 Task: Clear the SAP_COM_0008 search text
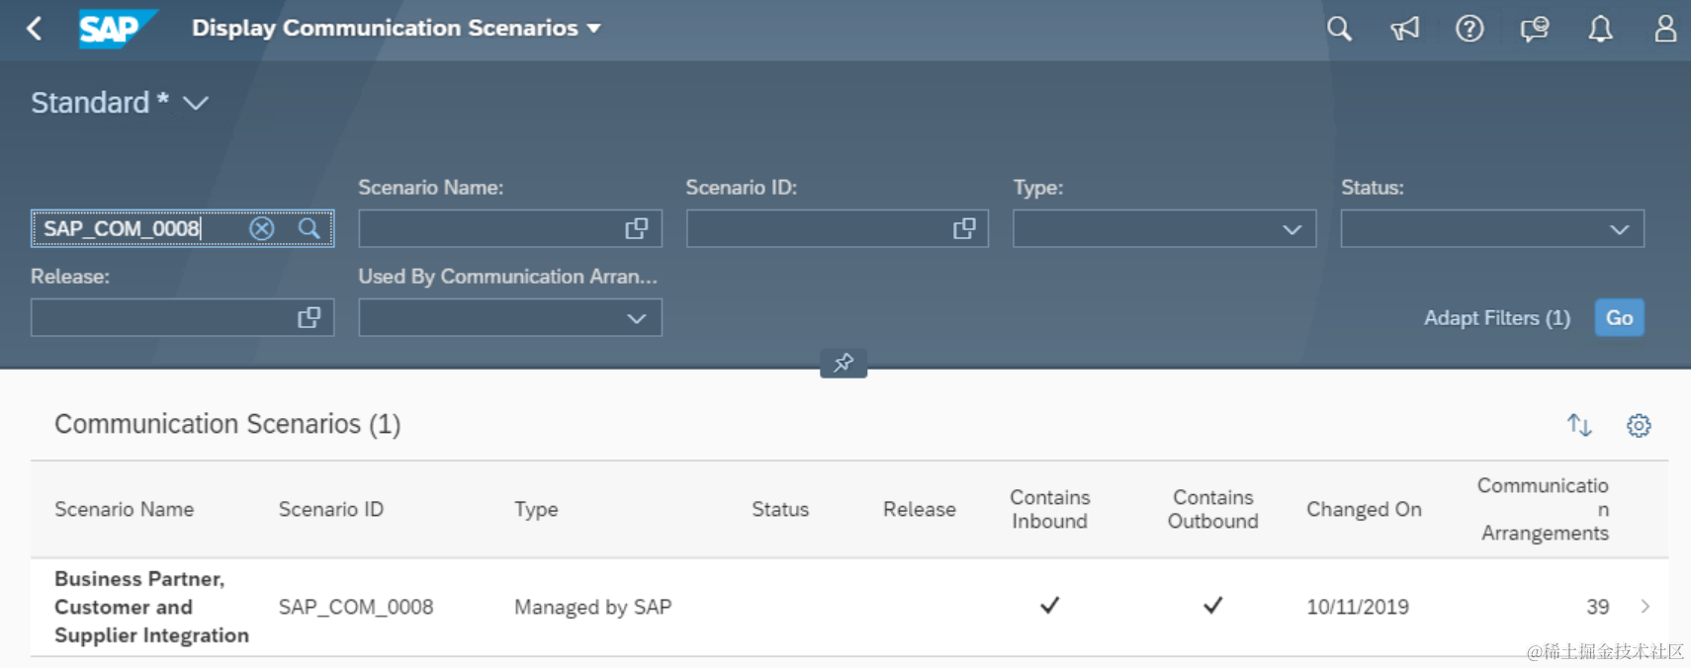262,229
